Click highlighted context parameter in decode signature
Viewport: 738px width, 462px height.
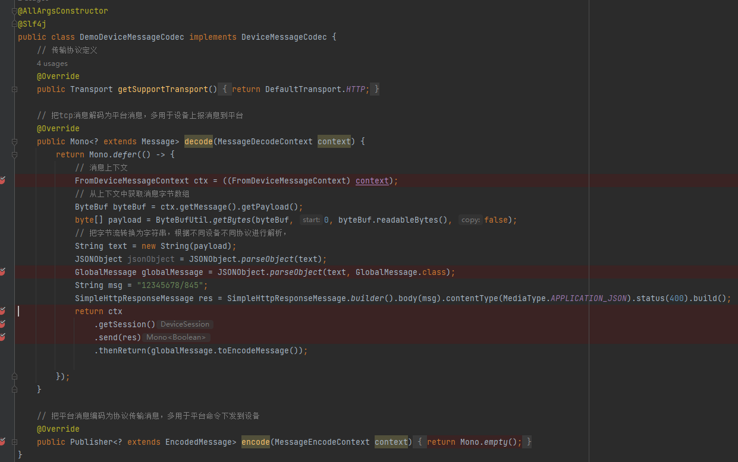click(334, 141)
